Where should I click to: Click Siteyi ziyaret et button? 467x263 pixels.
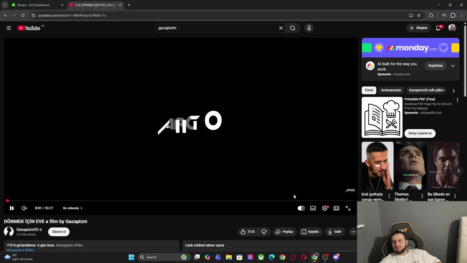point(420,133)
